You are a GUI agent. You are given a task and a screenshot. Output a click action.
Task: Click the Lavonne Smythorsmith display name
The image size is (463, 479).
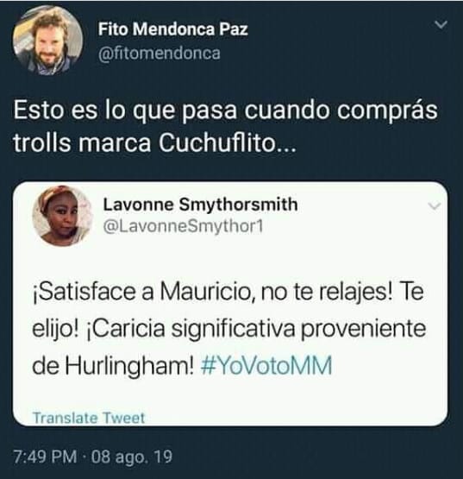[200, 204]
